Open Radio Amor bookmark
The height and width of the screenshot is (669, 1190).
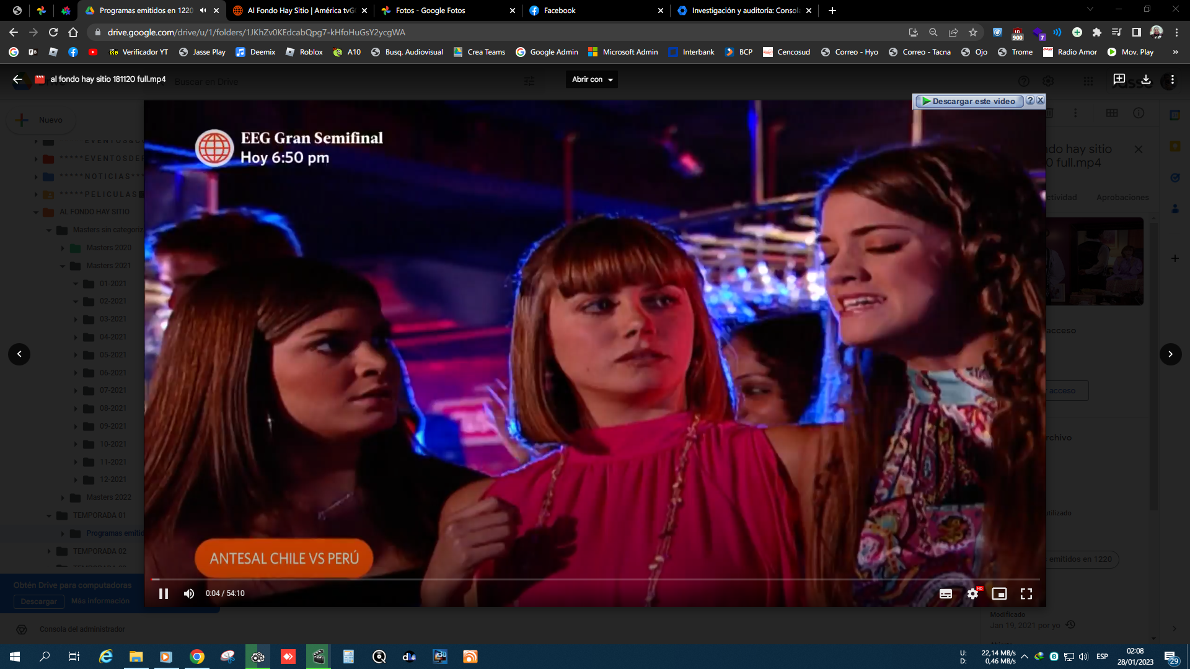tap(1070, 52)
